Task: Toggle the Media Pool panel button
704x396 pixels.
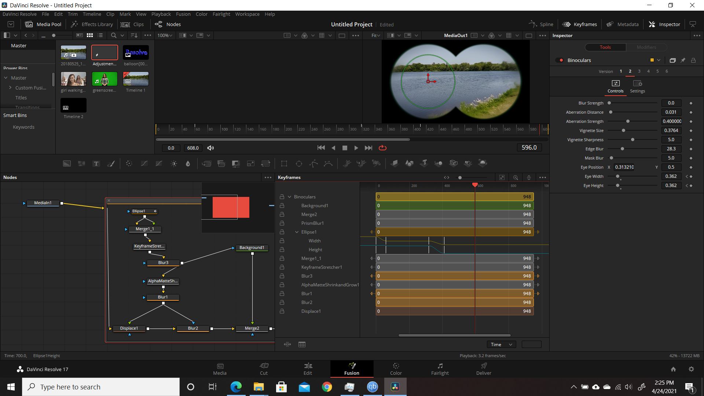Action: coord(43,24)
